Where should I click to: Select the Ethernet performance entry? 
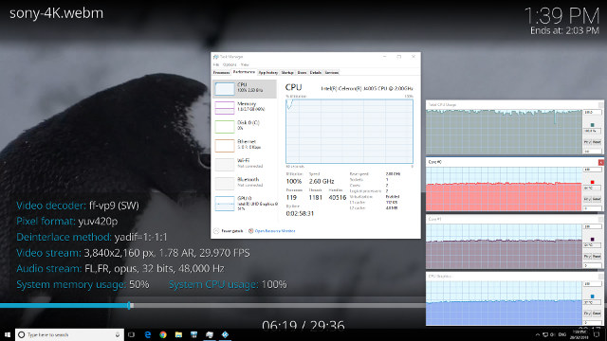click(245, 145)
